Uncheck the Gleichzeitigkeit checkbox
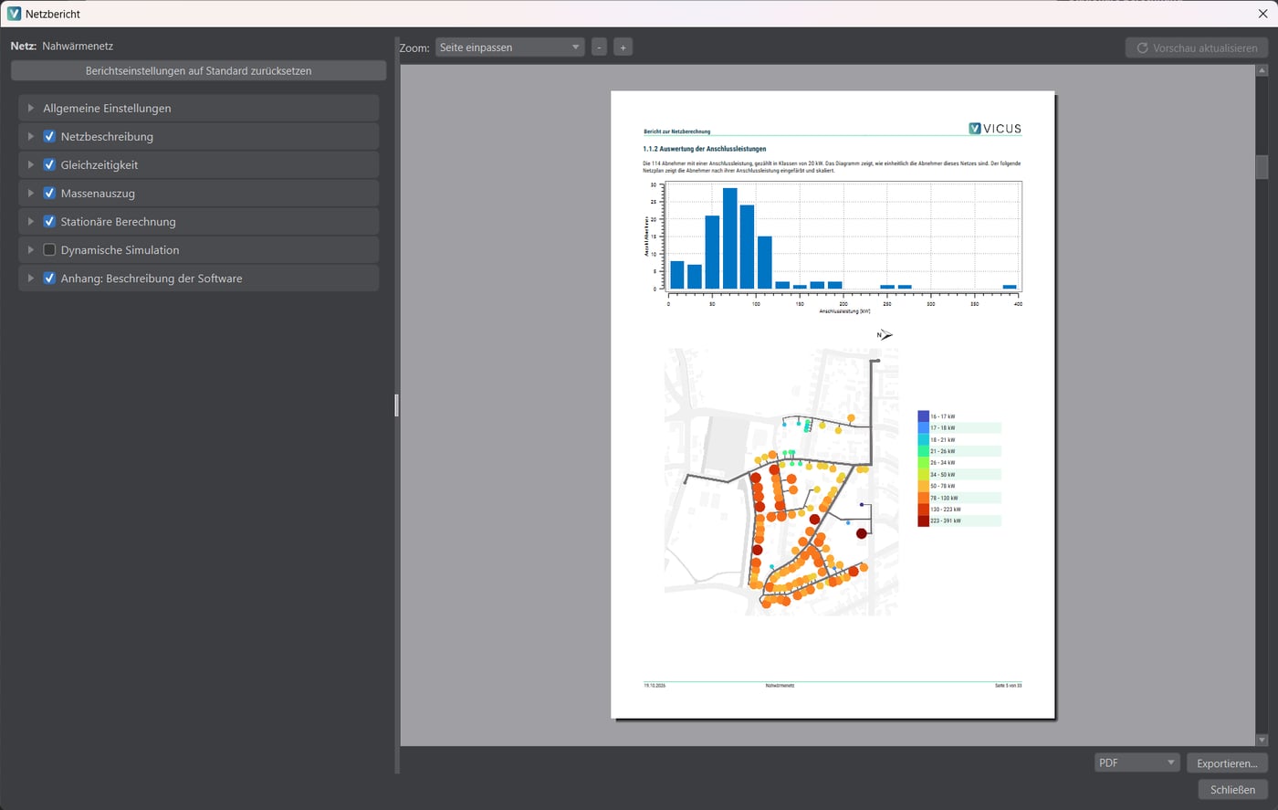 click(x=49, y=164)
